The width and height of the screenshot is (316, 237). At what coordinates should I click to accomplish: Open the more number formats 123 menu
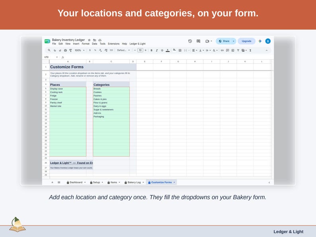[111, 50]
